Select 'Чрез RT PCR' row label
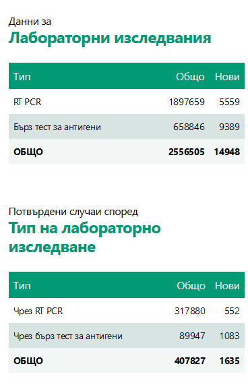Screen dimensions: 248x387 tap(38, 311)
